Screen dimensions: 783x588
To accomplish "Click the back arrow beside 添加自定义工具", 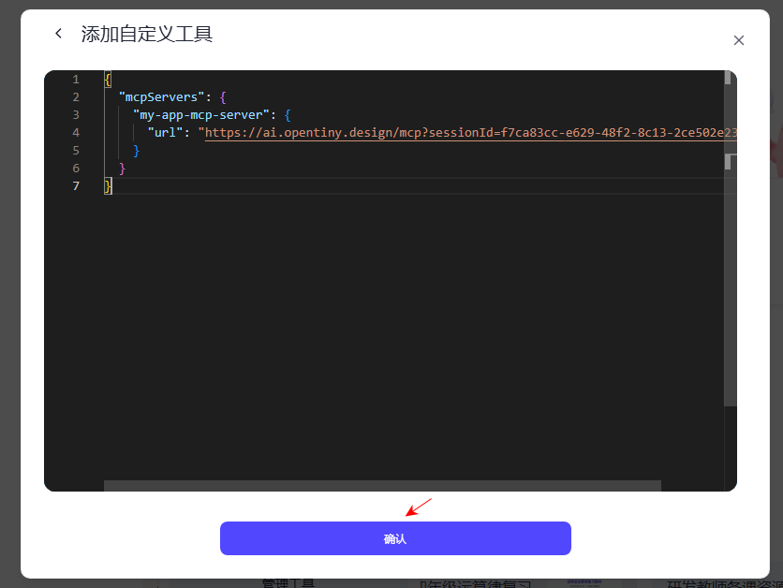I will (59, 34).
